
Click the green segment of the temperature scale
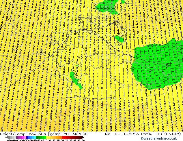coord(41,138)
